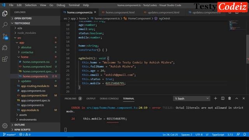249x140 pixels.
Task: Open the Debug menu
Action: (61, 5)
